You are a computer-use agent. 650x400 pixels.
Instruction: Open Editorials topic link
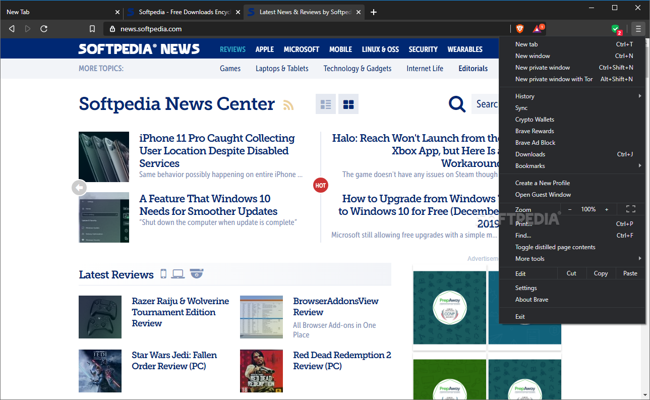click(x=473, y=68)
